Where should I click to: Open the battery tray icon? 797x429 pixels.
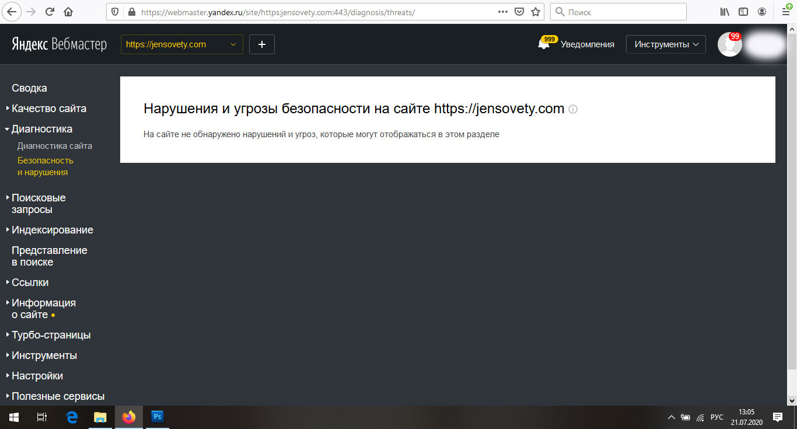click(x=686, y=417)
